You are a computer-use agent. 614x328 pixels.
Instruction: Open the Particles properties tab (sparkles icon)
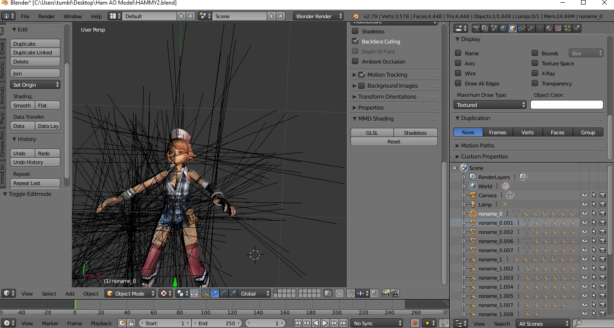pyautogui.click(x=567, y=28)
